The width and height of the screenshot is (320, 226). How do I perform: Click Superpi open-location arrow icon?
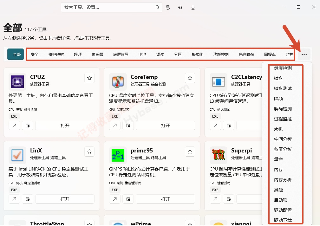tap(215, 199)
